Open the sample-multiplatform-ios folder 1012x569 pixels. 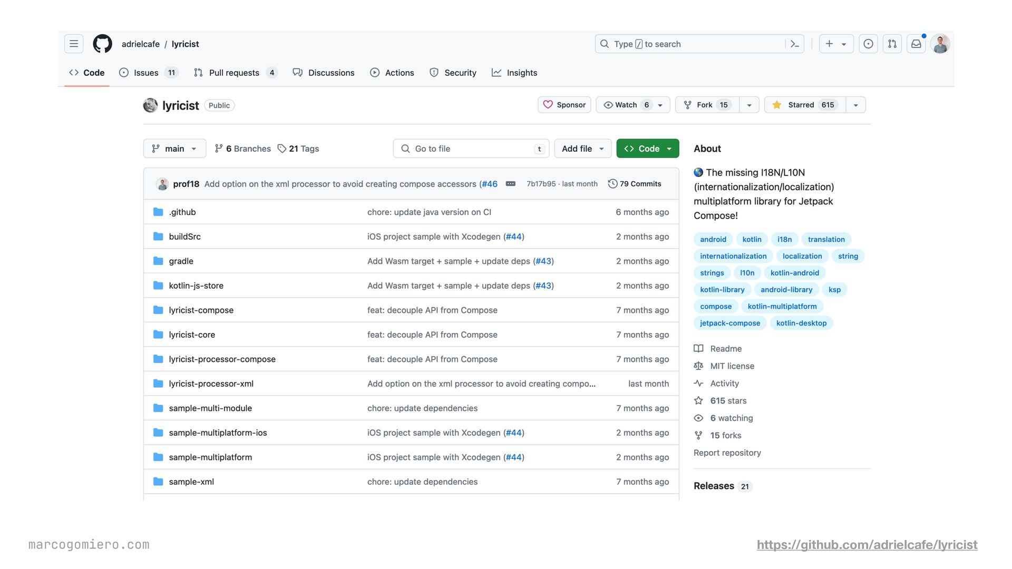218,433
